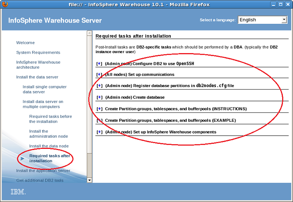Expand the Configure DB2 to use OpenSSH section

tap(99, 64)
